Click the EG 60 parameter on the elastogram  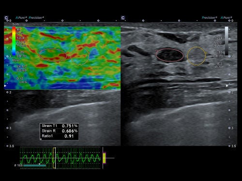click(22, 70)
